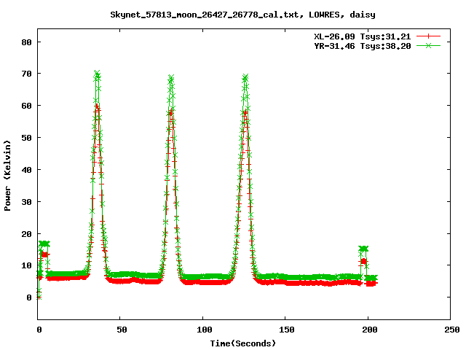Click the green calibration pulse near 4 seconds
The width and height of the screenshot is (466, 350).
coord(44,244)
